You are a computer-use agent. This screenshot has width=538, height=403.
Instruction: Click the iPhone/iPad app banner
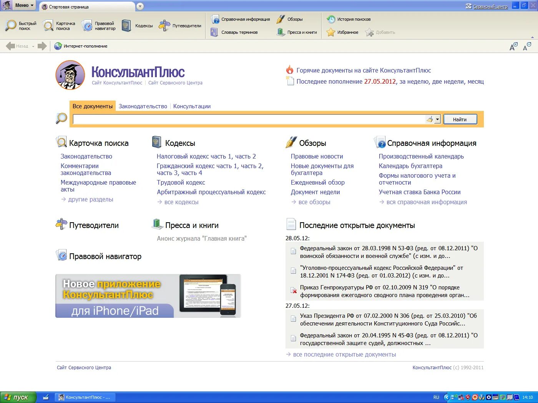click(148, 296)
